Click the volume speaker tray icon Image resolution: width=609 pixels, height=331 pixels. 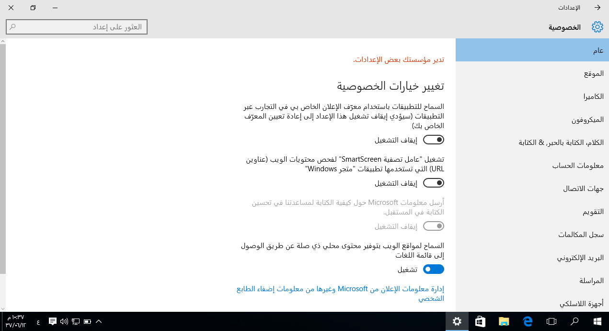pyautogui.click(x=64, y=321)
